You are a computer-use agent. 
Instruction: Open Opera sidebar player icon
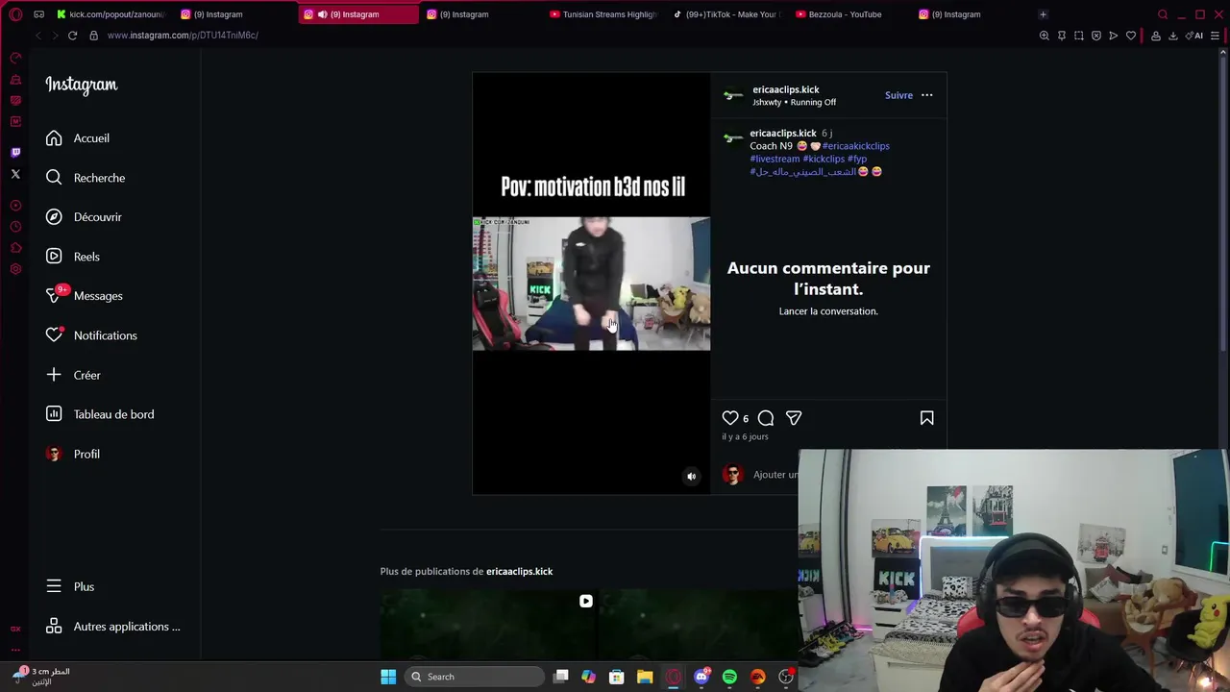point(15,206)
